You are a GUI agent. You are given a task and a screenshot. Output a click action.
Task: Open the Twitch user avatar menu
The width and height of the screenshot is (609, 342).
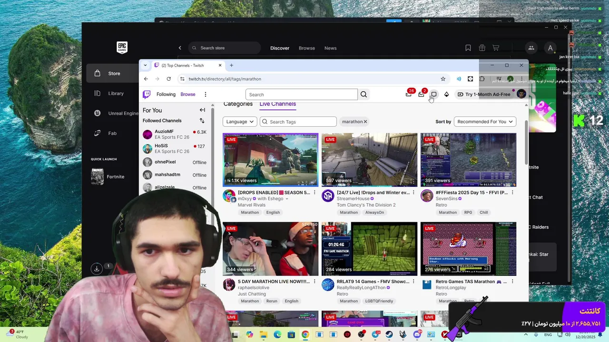coord(521,94)
